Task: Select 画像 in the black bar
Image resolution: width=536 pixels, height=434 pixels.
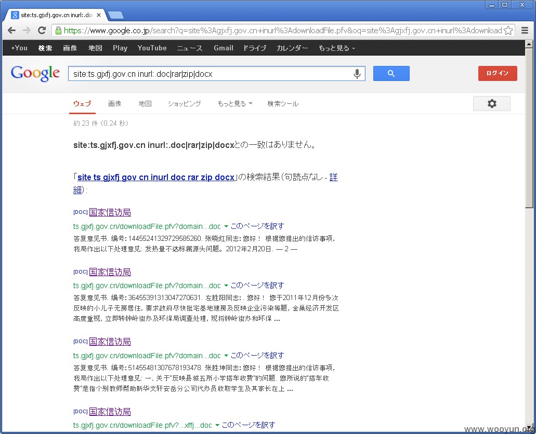Action: click(70, 48)
